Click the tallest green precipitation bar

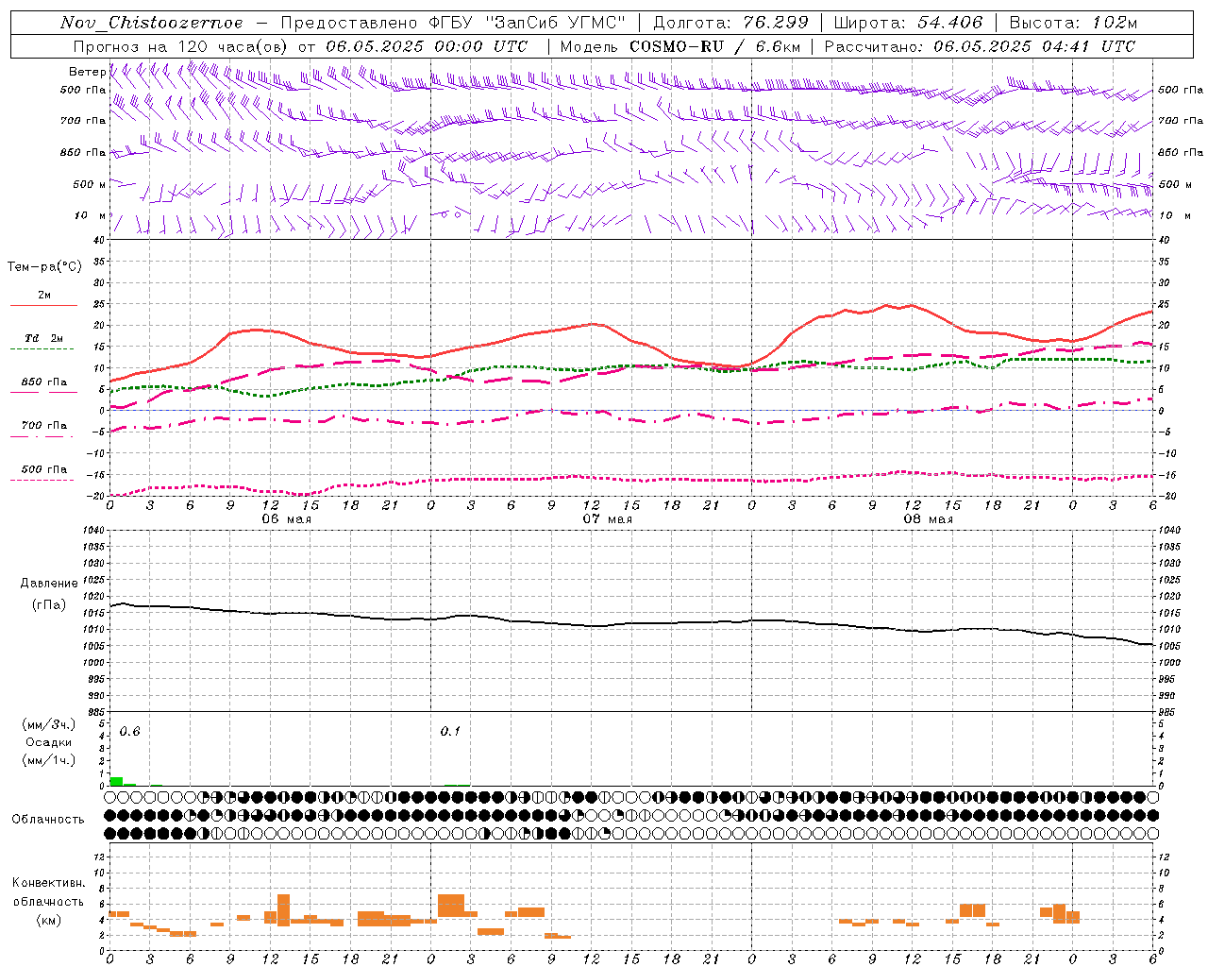point(116,781)
